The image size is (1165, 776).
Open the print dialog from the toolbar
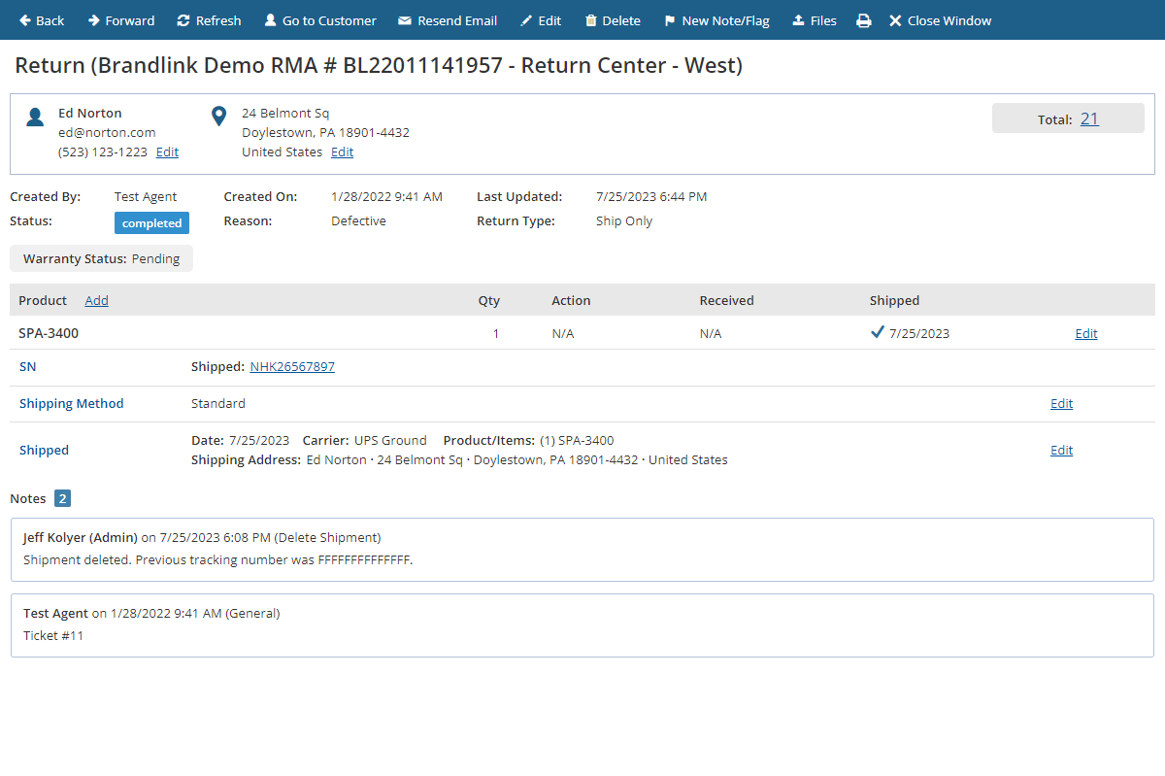click(x=864, y=19)
